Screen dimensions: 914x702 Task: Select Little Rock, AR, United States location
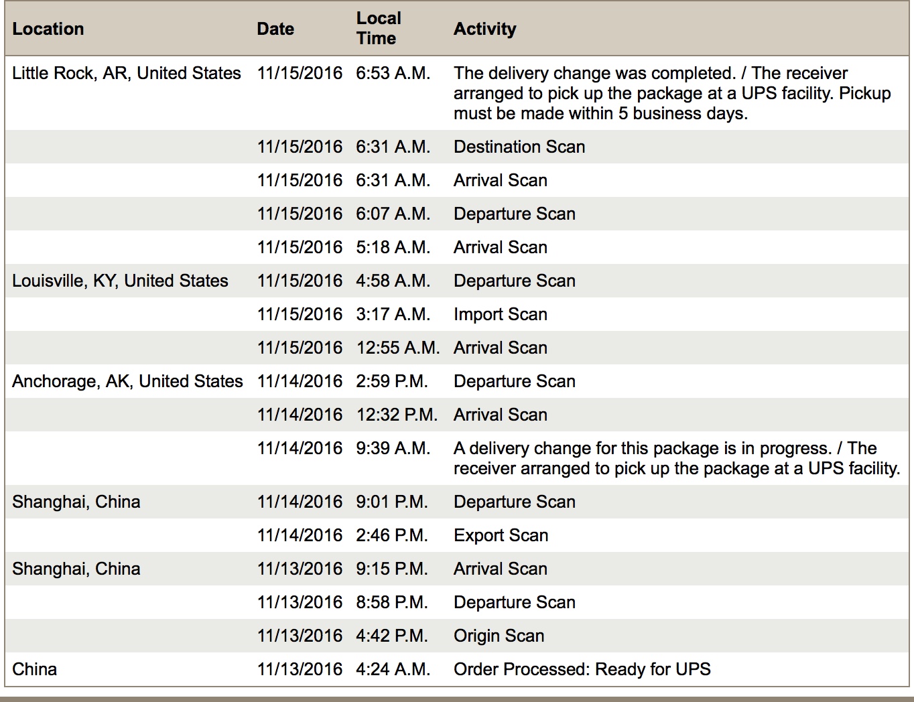coord(127,73)
